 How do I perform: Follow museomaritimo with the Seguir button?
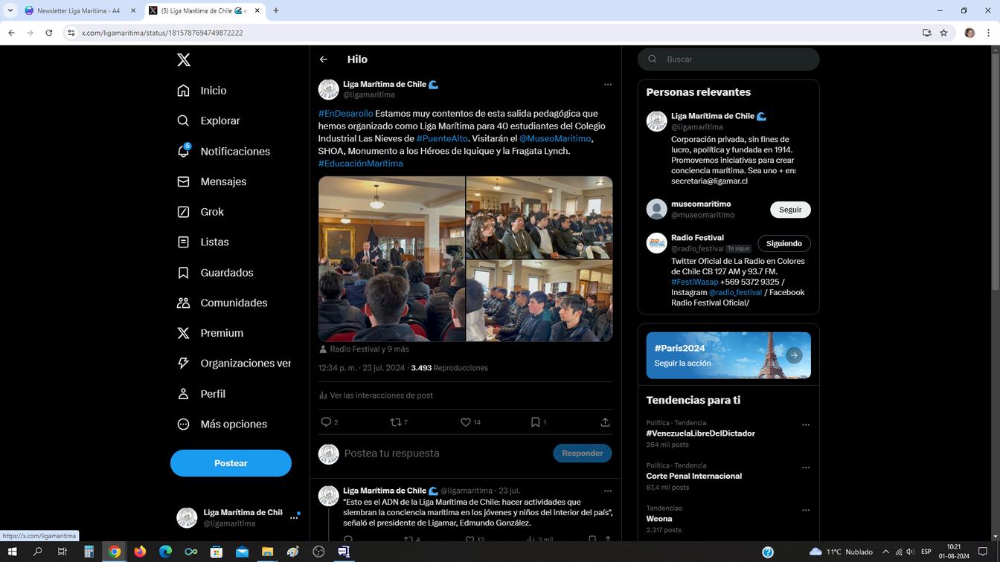[x=790, y=210]
